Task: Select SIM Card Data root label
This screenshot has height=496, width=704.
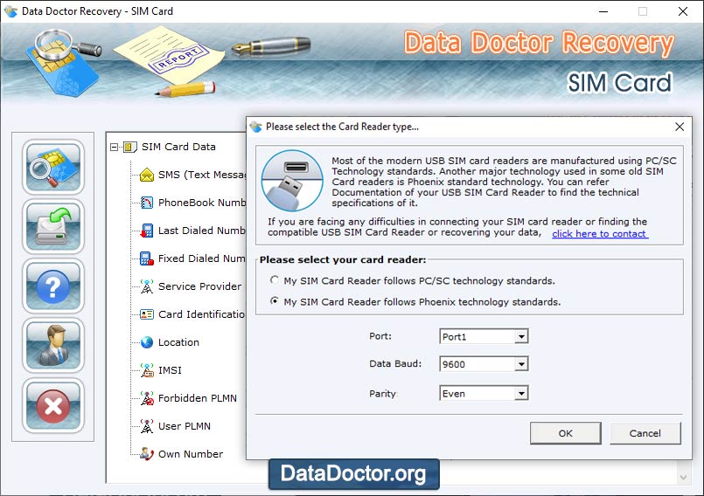Action: (x=178, y=147)
